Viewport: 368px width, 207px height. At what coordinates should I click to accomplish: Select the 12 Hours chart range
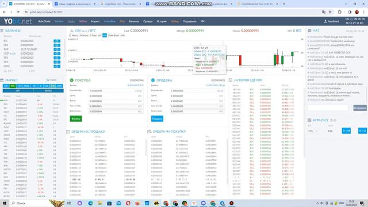click(x=73, y=36)
